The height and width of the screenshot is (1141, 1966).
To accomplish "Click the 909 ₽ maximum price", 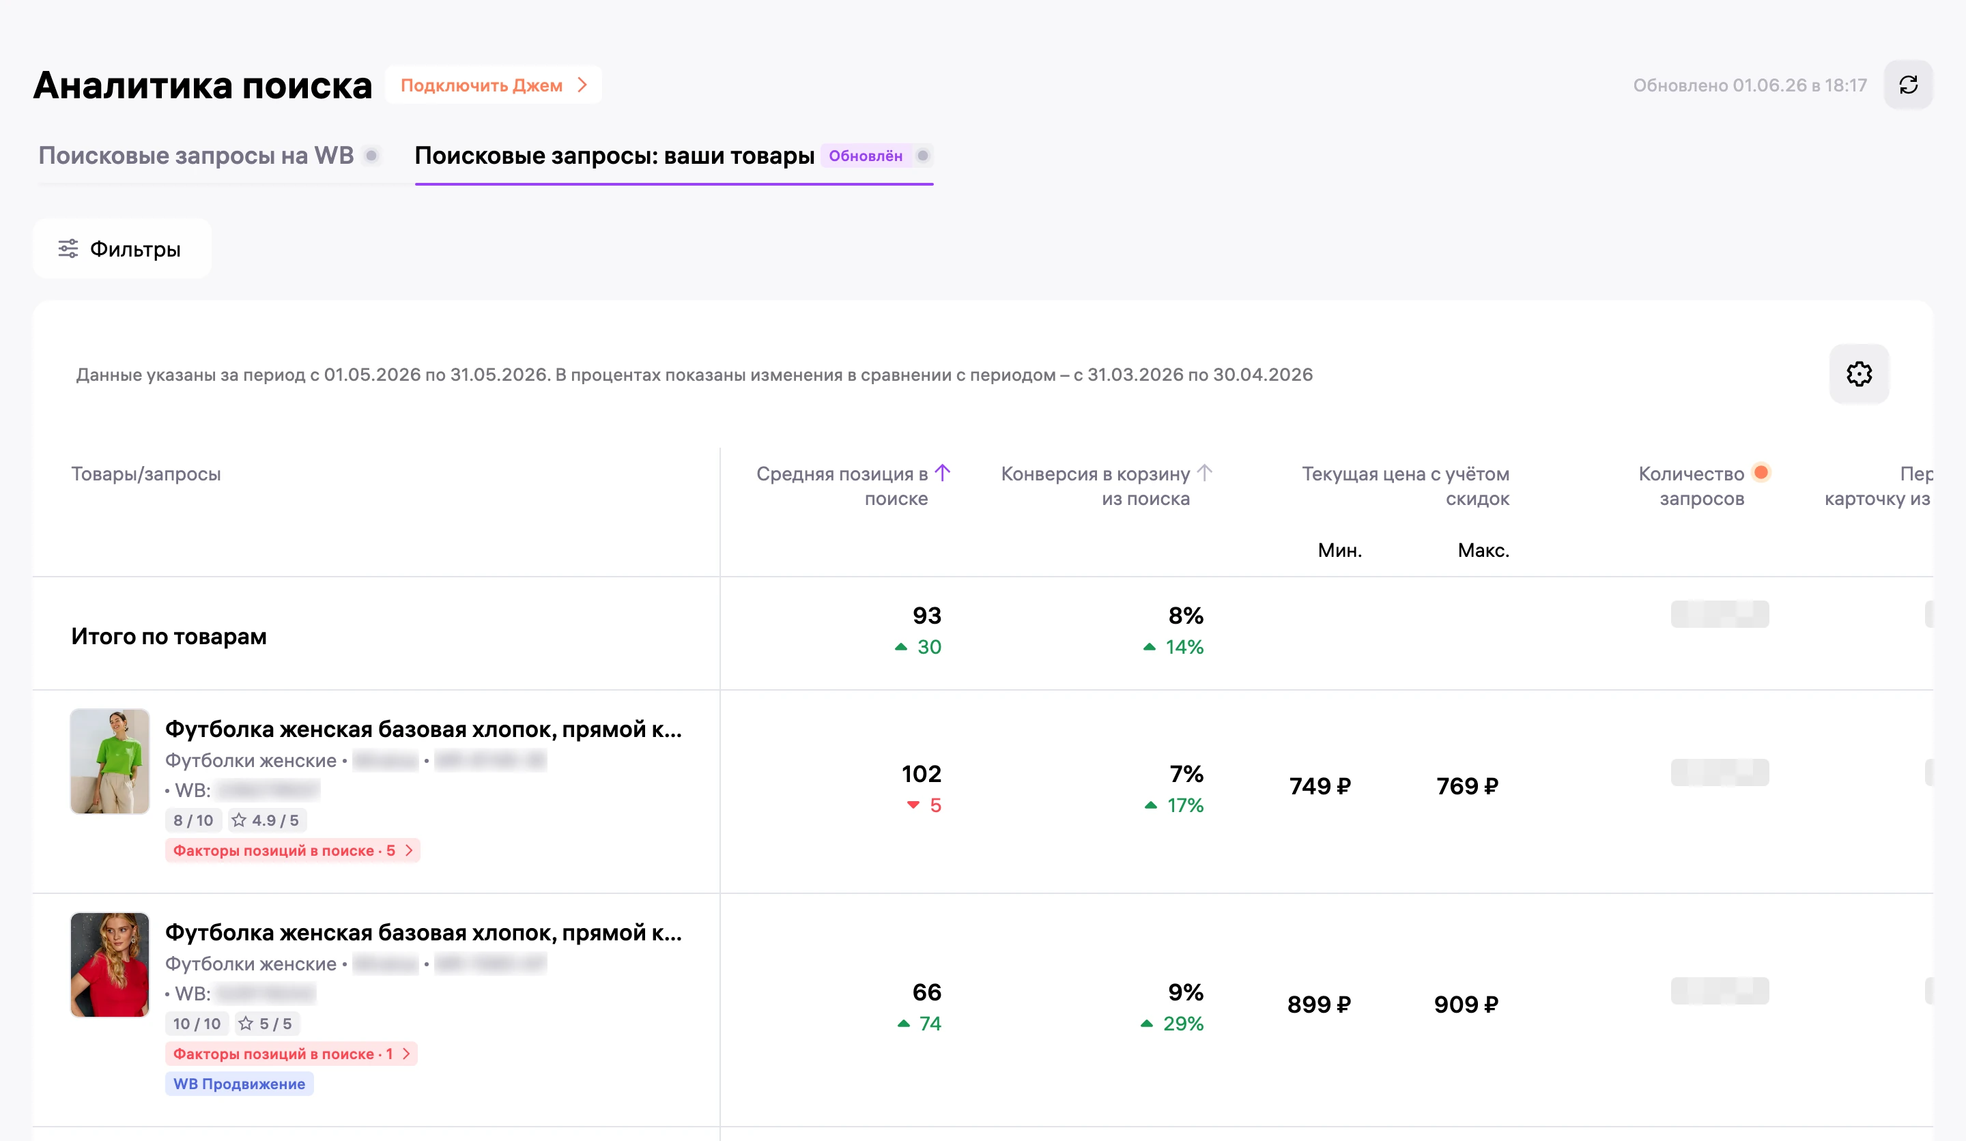I will pos(1466,1005).
